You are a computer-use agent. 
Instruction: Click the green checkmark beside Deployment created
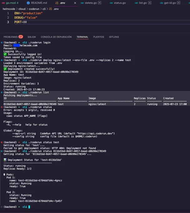click(5, 69)
